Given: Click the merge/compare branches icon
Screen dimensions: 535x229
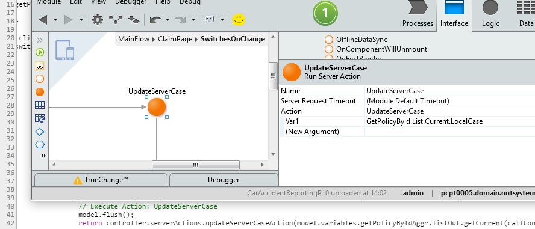Looking at the screenshot, I should tap(116, 20).
